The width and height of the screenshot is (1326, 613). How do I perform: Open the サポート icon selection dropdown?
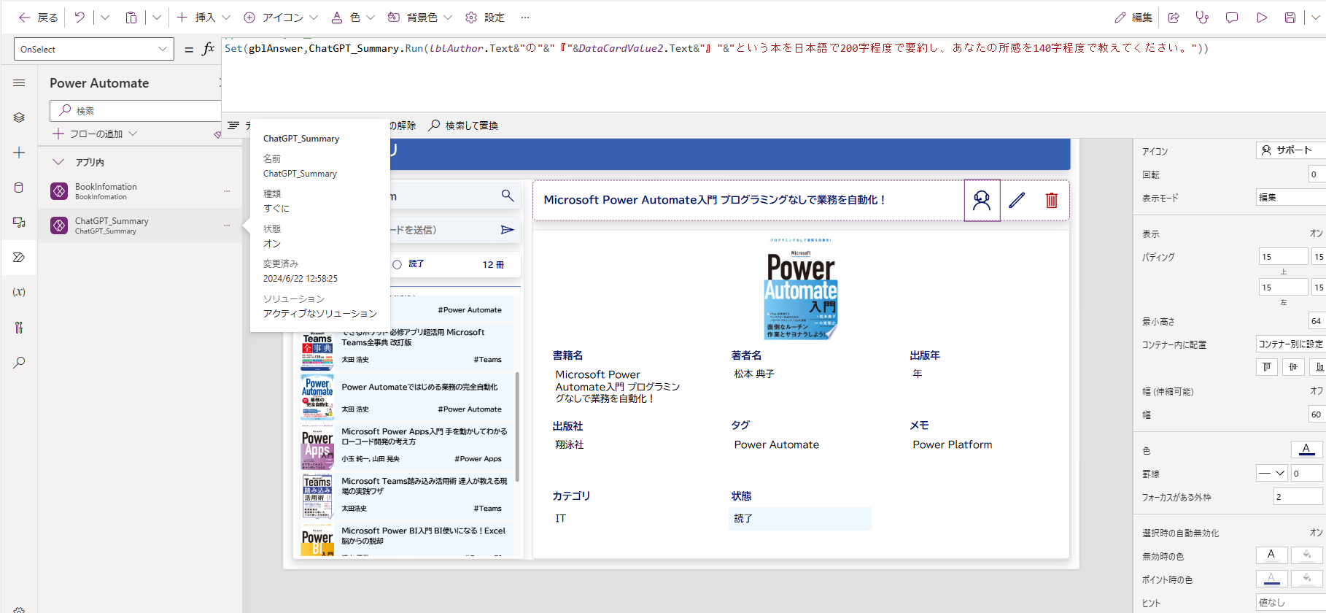coord(1290,150)
